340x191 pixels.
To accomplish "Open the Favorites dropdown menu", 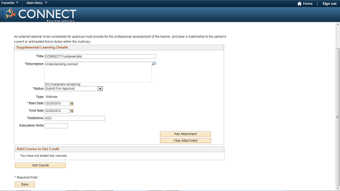I will (10, 3).
